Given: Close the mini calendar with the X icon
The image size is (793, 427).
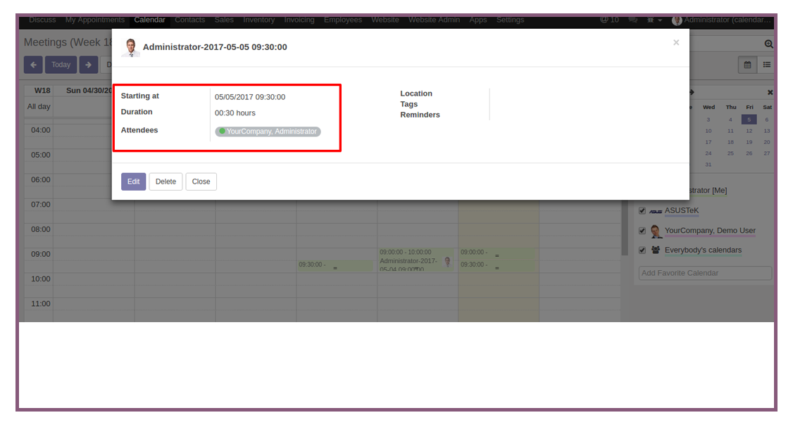Looking at the screenshot, I should 770,92.
